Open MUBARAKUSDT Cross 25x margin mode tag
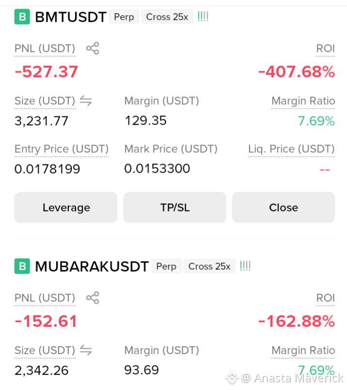This screenshot has width=347, height=390. coord(209,266)
